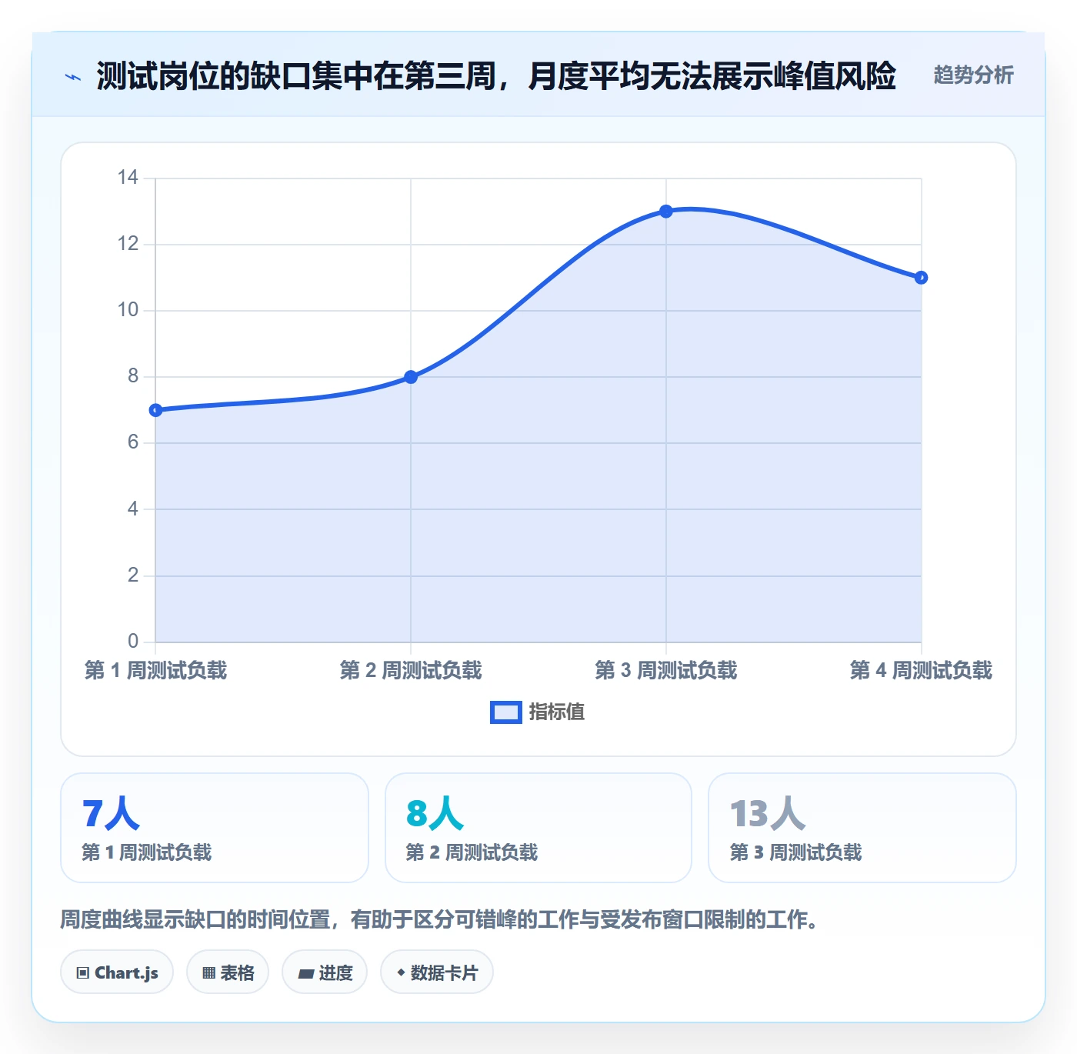The image size is (1077, 1054).
Task: Click the 趋势分析 label in the header
Action: coord(973,75)
